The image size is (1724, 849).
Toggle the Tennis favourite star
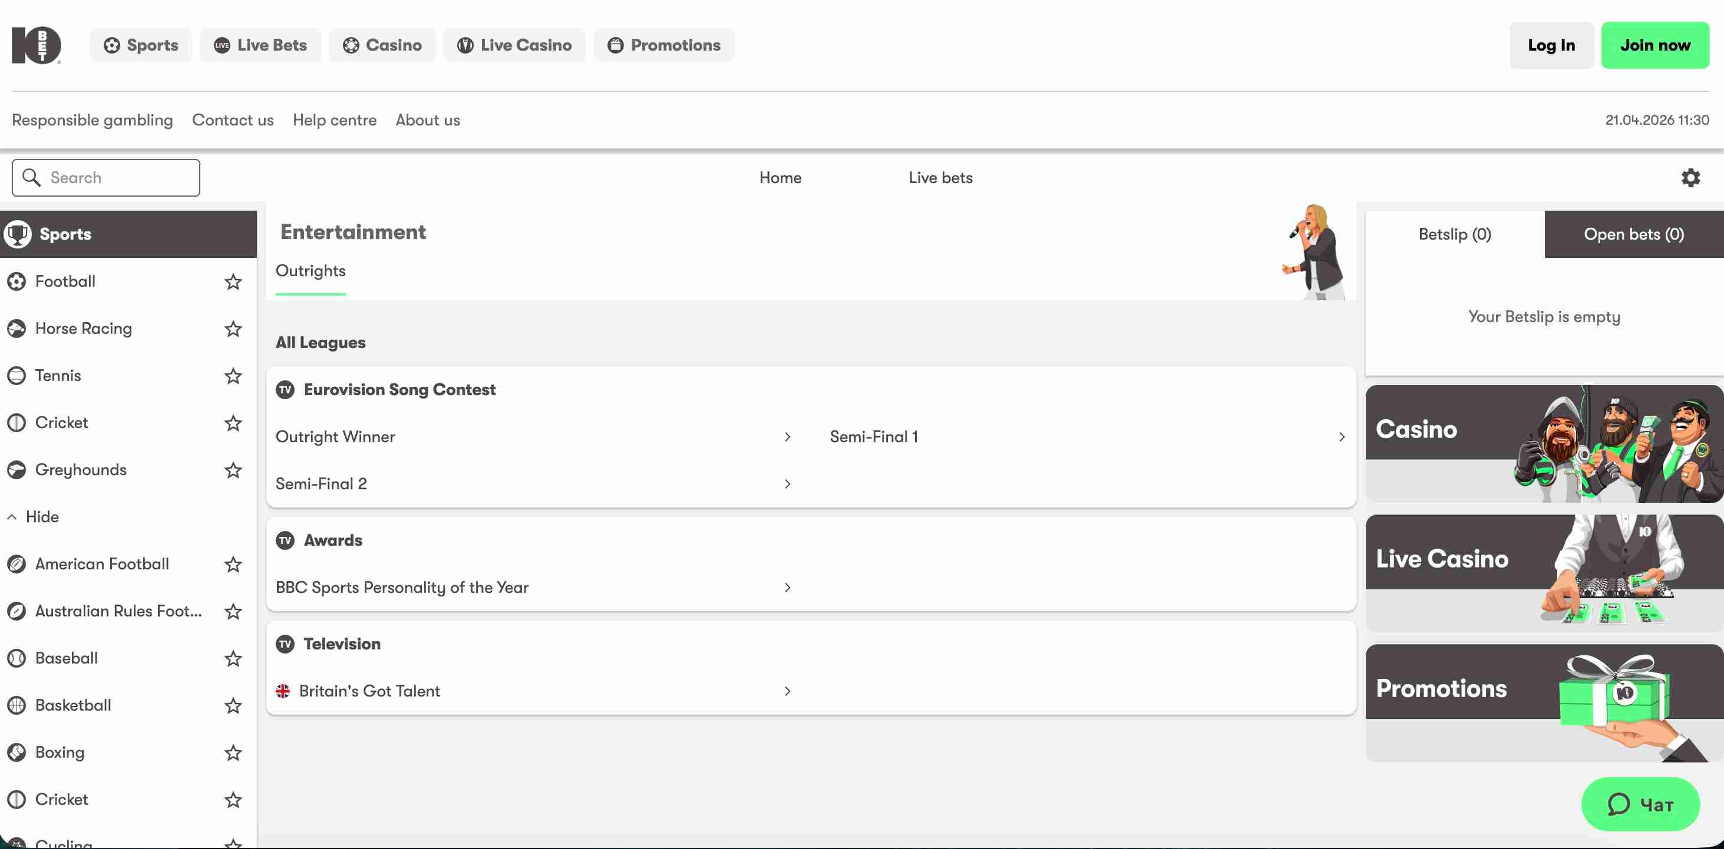coord(233,376)
